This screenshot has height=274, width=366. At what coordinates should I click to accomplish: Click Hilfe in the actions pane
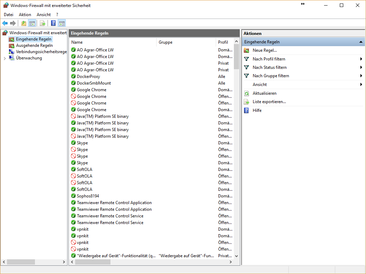[257, 110]
